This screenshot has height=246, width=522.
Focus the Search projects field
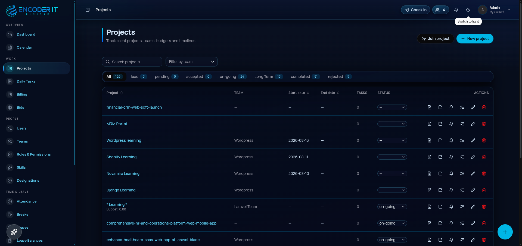coord(132,62)
